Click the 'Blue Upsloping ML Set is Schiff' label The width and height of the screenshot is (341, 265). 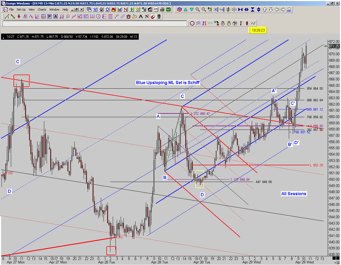[x=168, y=83]
